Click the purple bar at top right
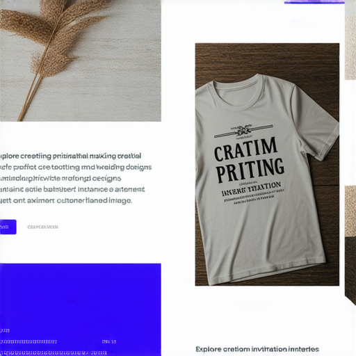Screen dimensions: 356x356 314,2
